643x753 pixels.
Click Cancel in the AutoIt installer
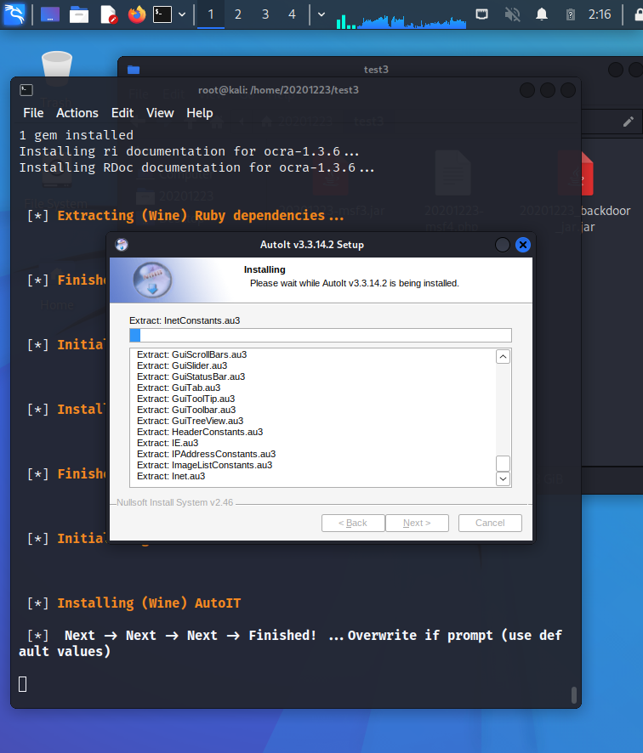pos(490,523)
